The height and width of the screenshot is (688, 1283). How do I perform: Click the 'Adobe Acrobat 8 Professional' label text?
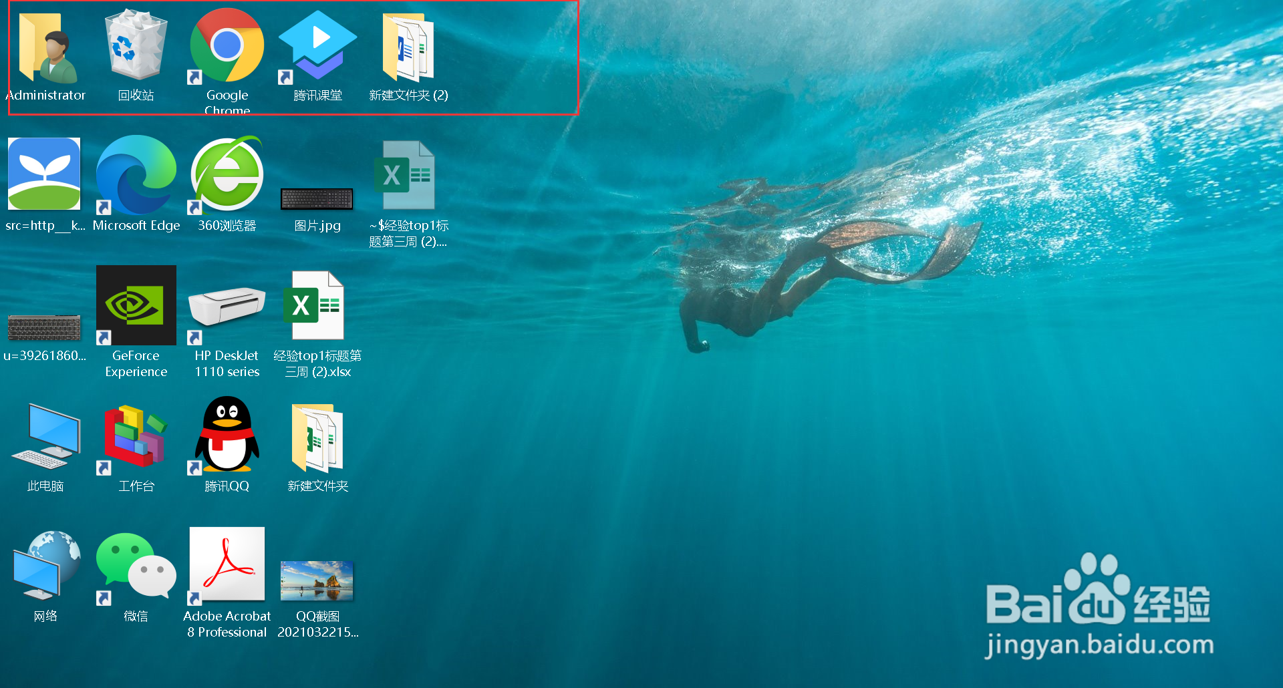[227, 625]
